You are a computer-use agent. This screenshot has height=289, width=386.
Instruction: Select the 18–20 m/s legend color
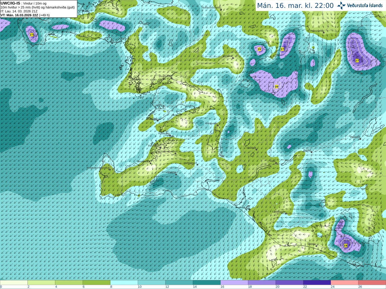[262, 283]
